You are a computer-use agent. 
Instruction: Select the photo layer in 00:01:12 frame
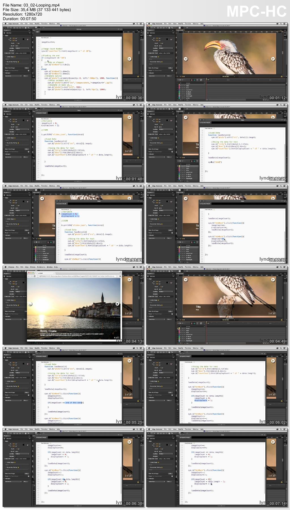(x=188, y=98)
